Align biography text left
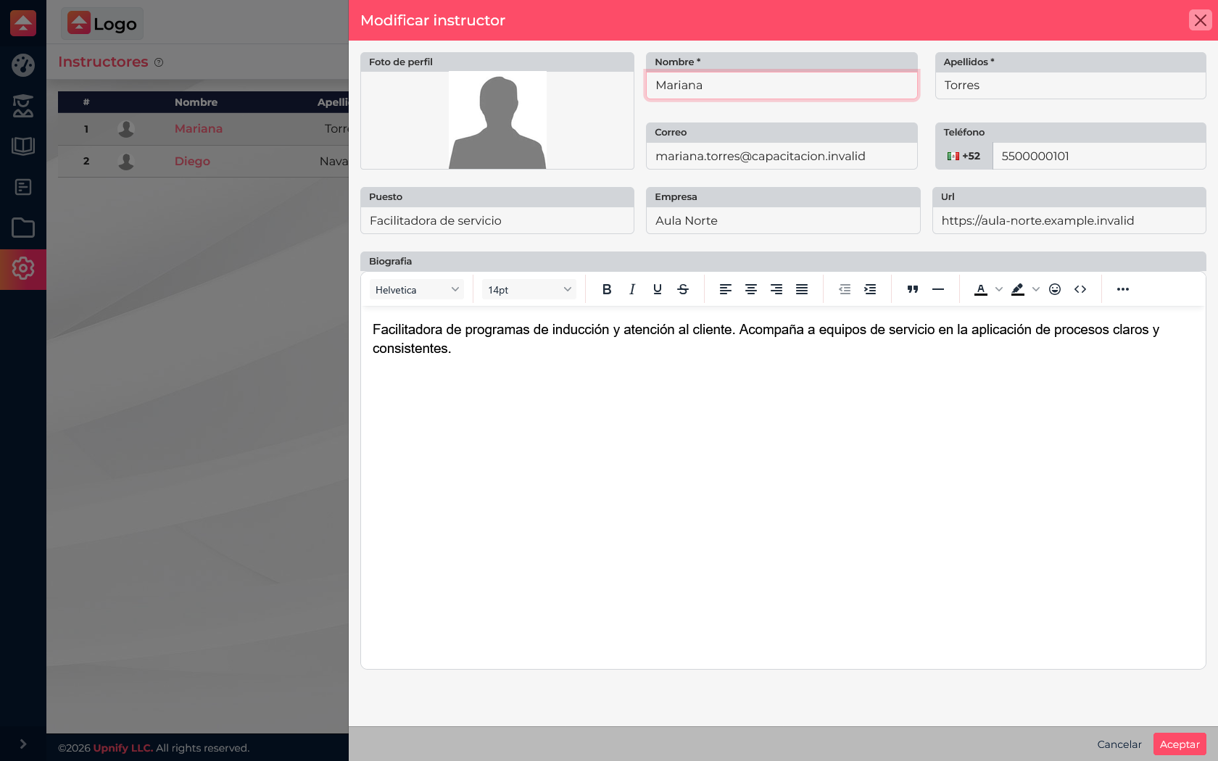Image resolution: width=1218 pixels, height=761 pixels. click(726, 289)
